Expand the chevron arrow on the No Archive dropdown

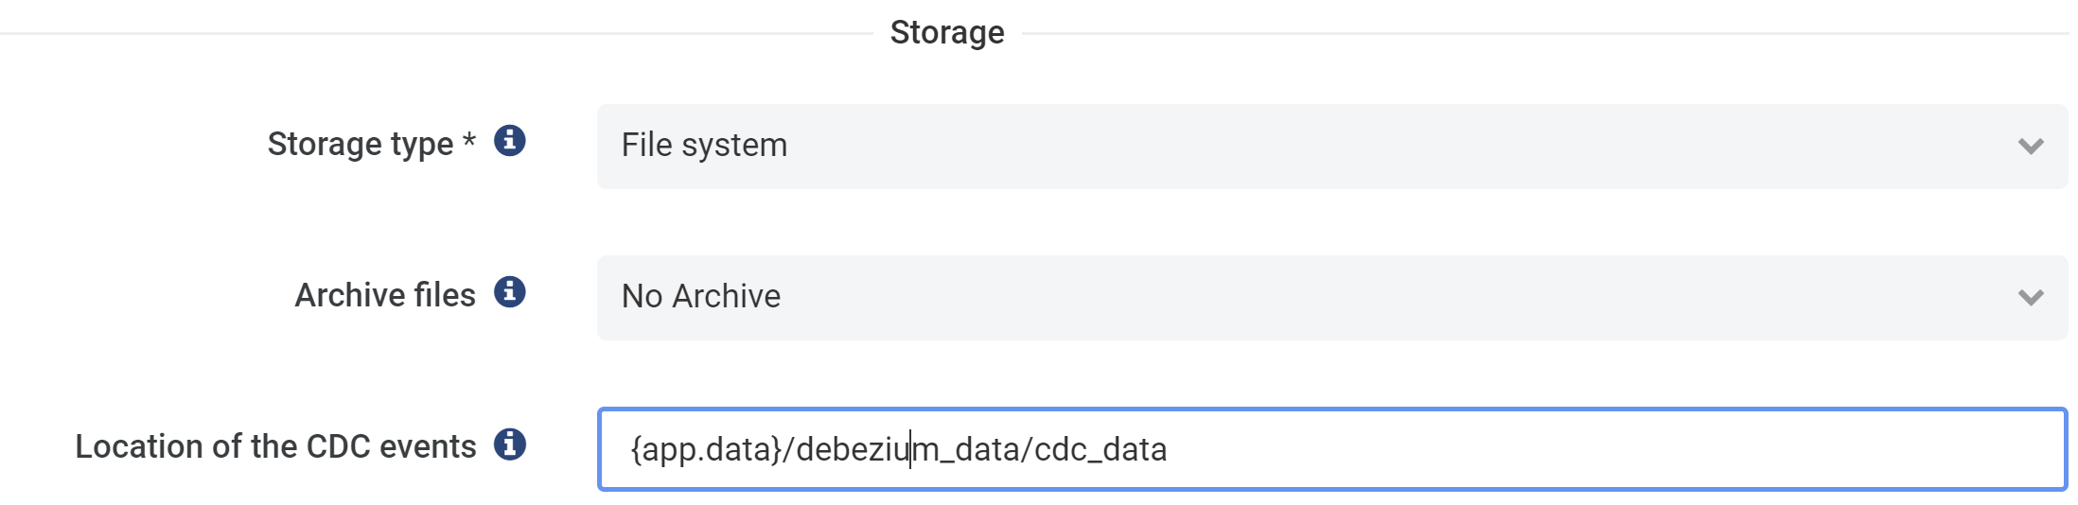point(2031,298)
